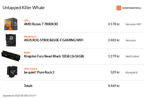The width and height of the screenshot is (147, 99).
Task: Click the 2 483 kr motherboard price
Action: (x=114, y=40)
